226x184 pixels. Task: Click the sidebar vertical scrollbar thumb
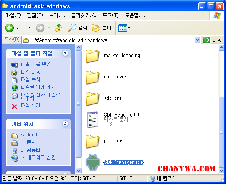pos(79,104)
